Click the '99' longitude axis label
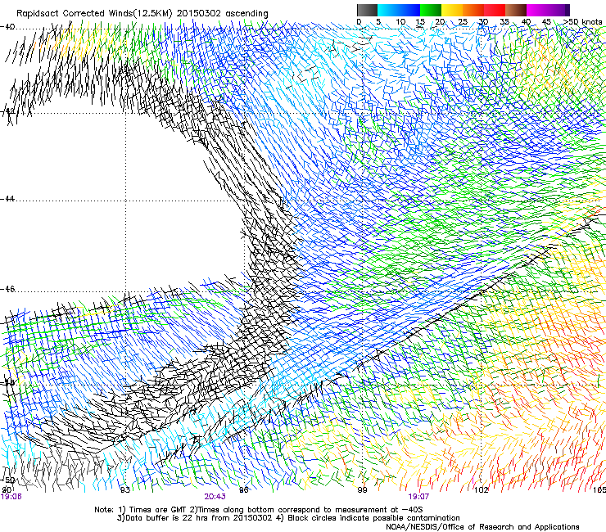Screen dimensions: 606x532 (x=362, y=490)
